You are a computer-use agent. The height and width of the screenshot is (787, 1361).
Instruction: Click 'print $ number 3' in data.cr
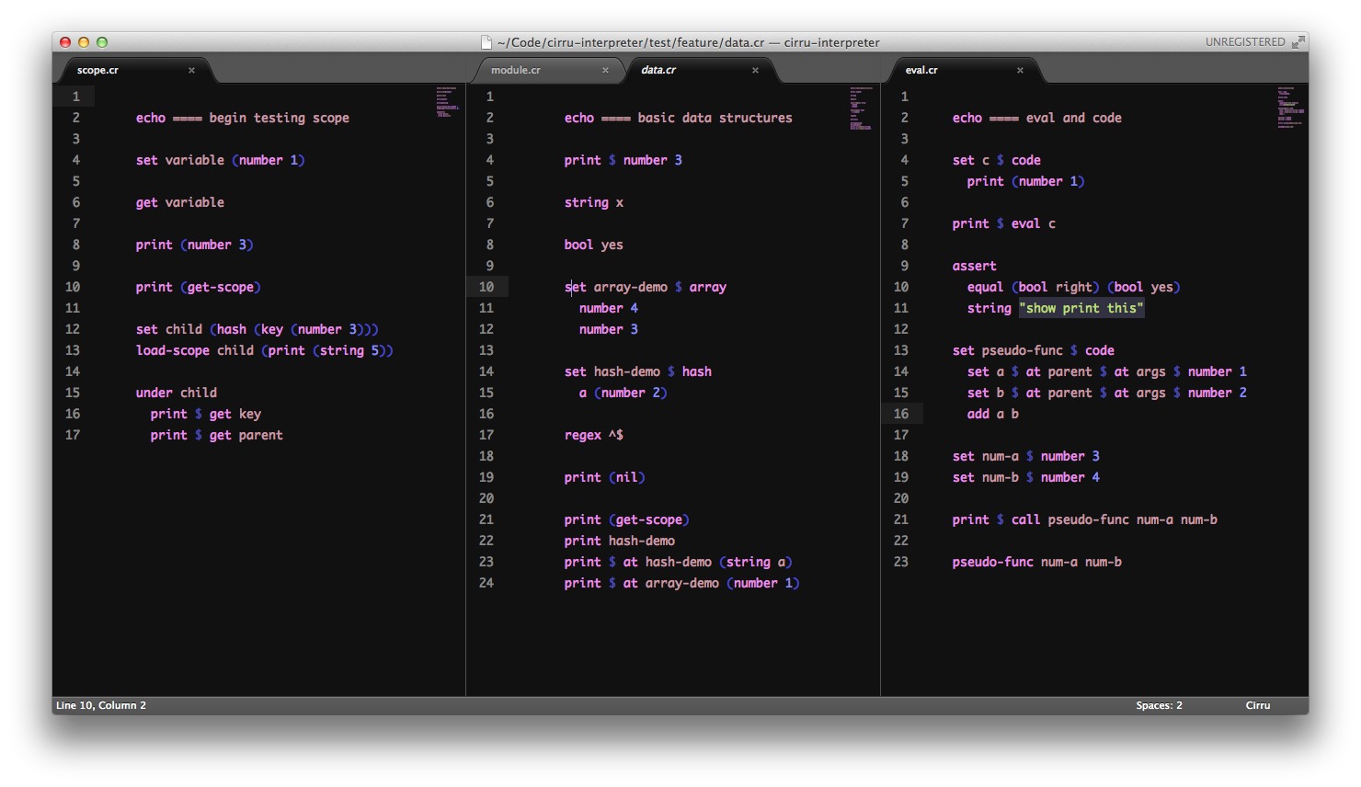tap(623, 160)
